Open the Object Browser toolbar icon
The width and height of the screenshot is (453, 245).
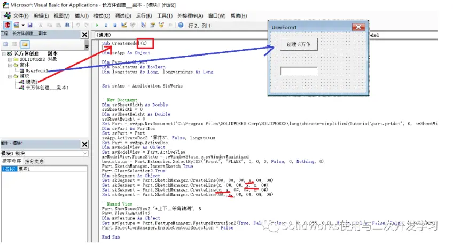161,25
